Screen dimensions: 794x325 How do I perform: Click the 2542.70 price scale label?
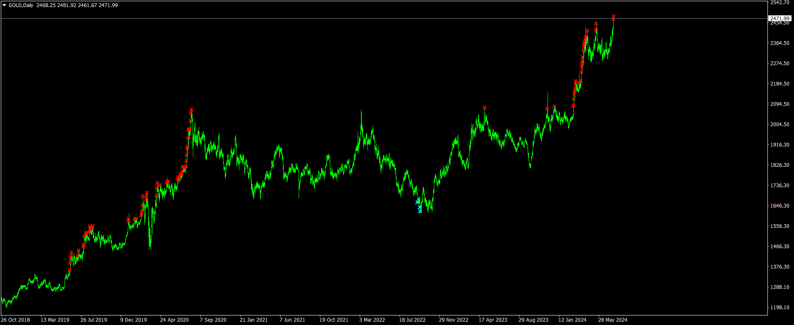pyautogui.click(x=780, y=2)
